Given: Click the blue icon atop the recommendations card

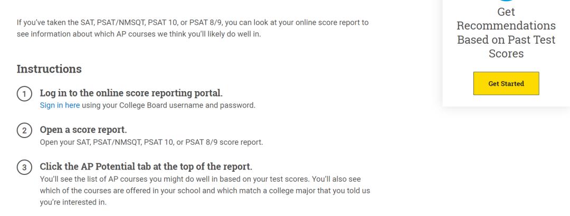Looking at the screenshot, I should coord(506,1).
